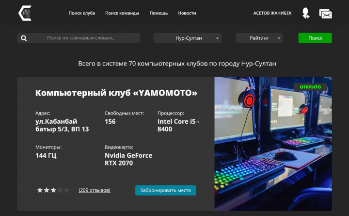Rate club with the fourth star
The image size is (349, 216).
(x=60, y=190)
